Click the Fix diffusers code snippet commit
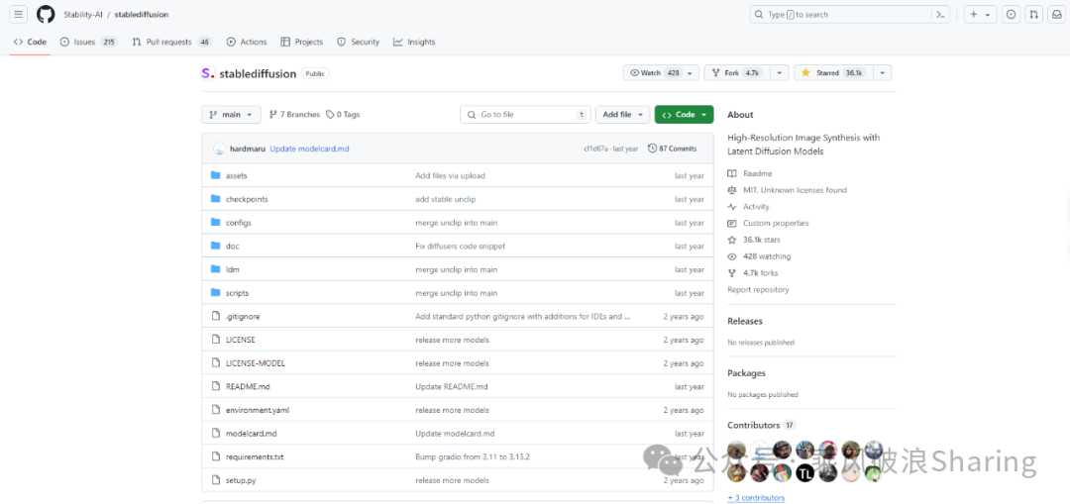The width and height of the screenshot is (1070, 504). click(x=460, y=247)
